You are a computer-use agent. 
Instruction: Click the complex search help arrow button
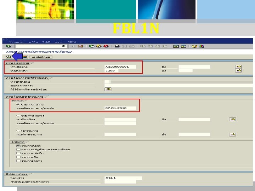108,89
